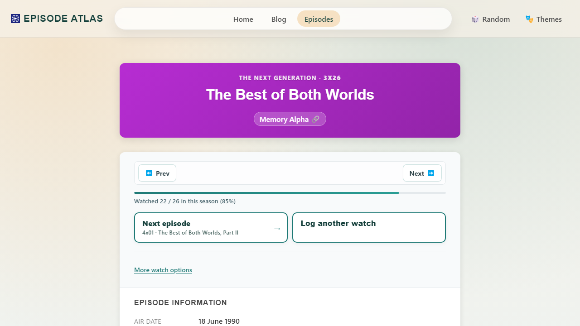580x326 pixels.
Task: Navigate to Home in the top bar
Action: pos(243,19)
